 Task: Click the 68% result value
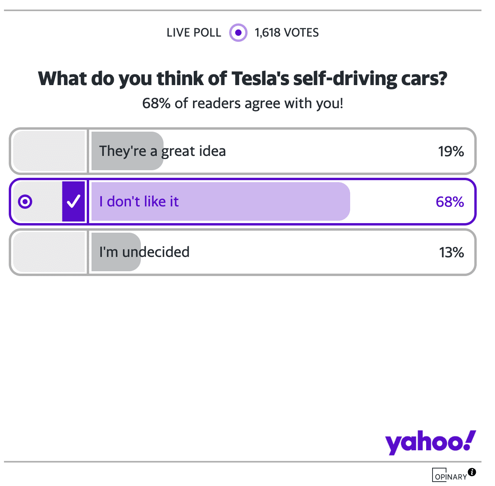point(450,202)
